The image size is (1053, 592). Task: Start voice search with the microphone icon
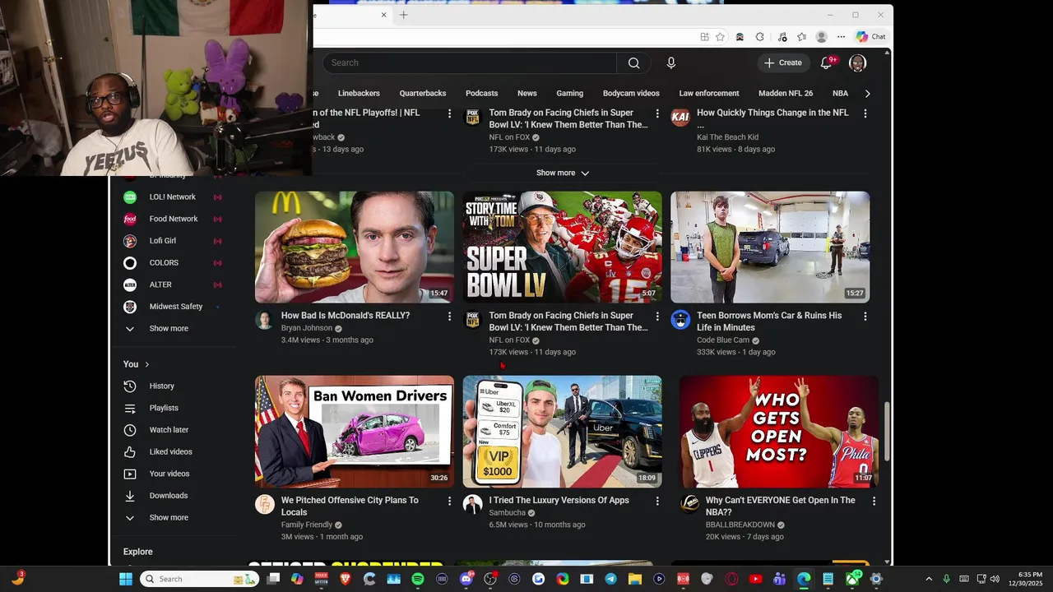pyautogui.click(x=671, y=62)
